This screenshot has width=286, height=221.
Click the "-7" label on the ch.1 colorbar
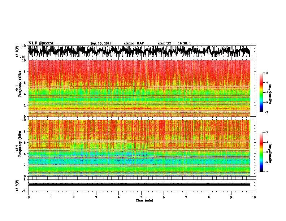point(266,112)
